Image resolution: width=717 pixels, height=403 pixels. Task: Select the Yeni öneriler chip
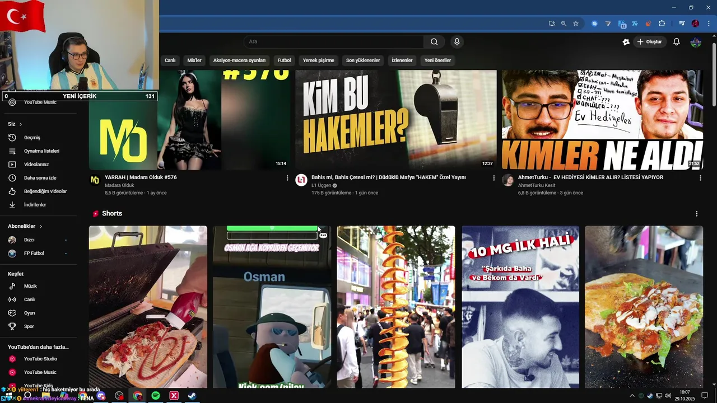coord(437,60)
